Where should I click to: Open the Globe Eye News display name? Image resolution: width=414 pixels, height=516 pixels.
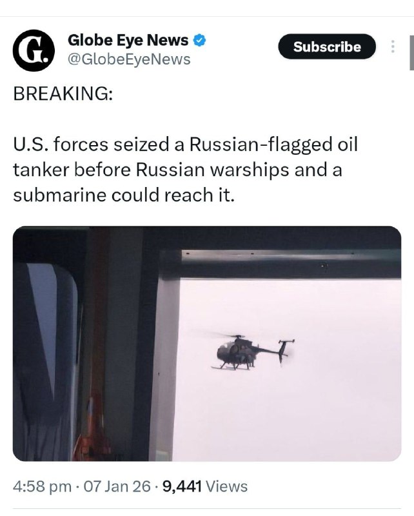coord(128,40)
